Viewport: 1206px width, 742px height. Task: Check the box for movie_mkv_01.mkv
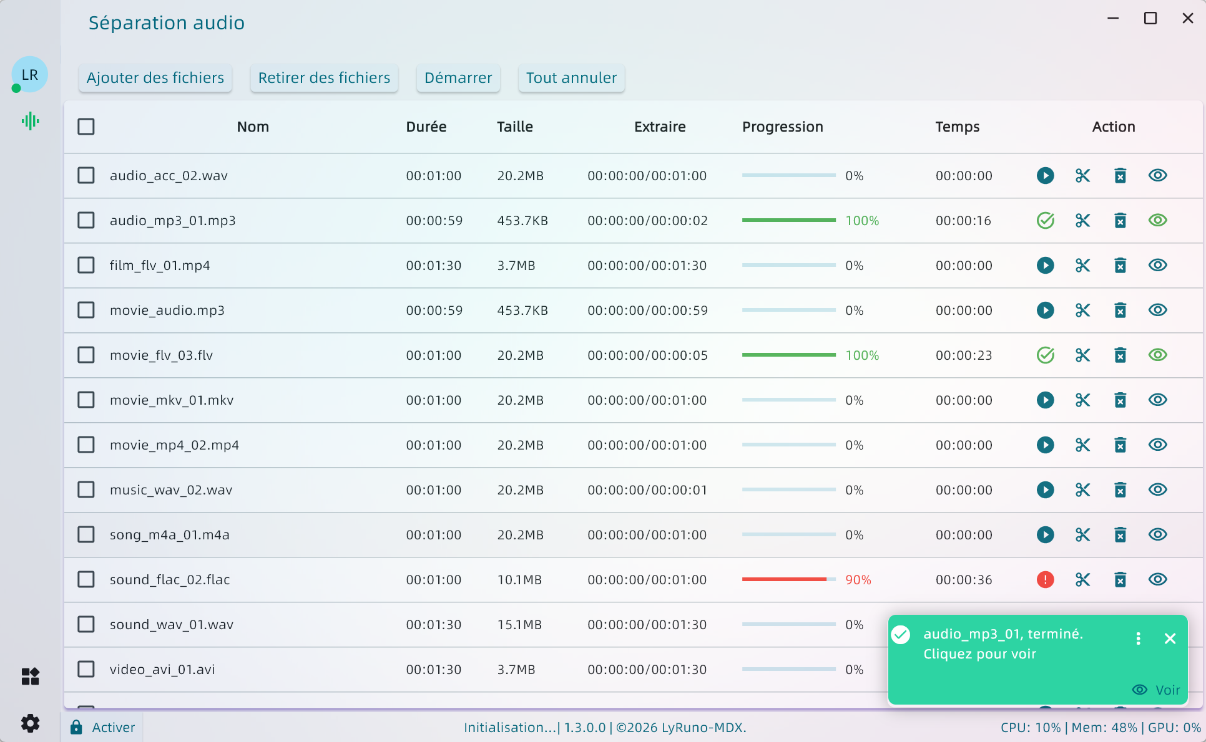click(86, 400)
